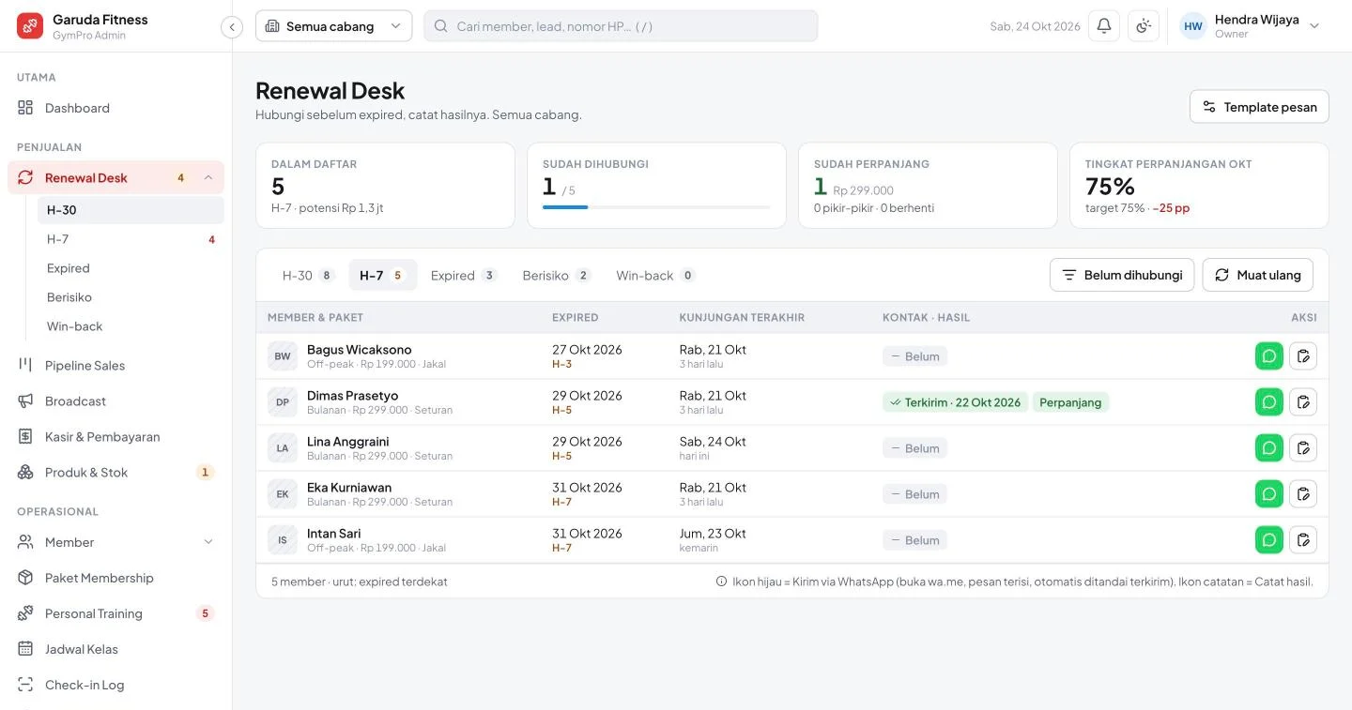Open Produk & Stok page
The height and width of the screenshot is (710, 1352).
click(116, 473)
